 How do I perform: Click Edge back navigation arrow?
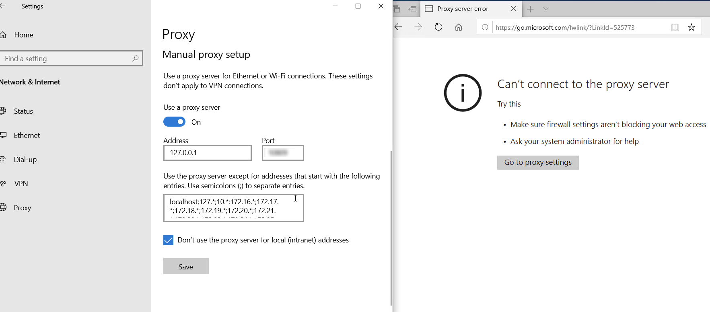[398, 27]
